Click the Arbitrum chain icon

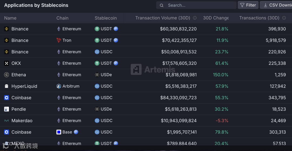[x=59, y=86]
